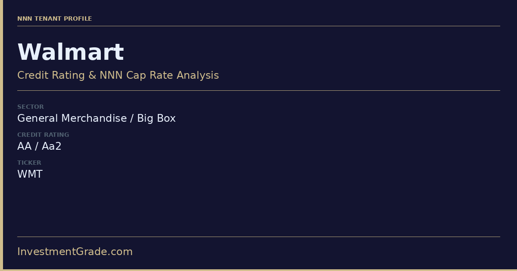The image size is (517, 271).
Task: Click the NNN TENANT PROFILE header label
Action: point(54,19)
